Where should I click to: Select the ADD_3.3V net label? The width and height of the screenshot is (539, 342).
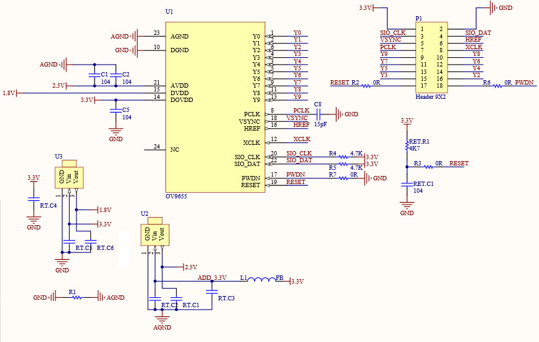[x=212, y=277]
